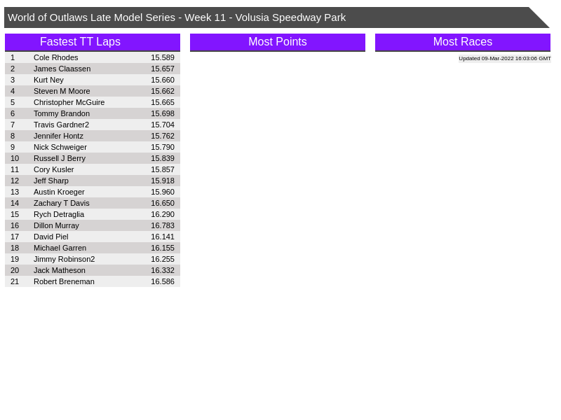Choose Tommy Brandon from the list
This screenshot has width=561, height=420.
(61, 113)
